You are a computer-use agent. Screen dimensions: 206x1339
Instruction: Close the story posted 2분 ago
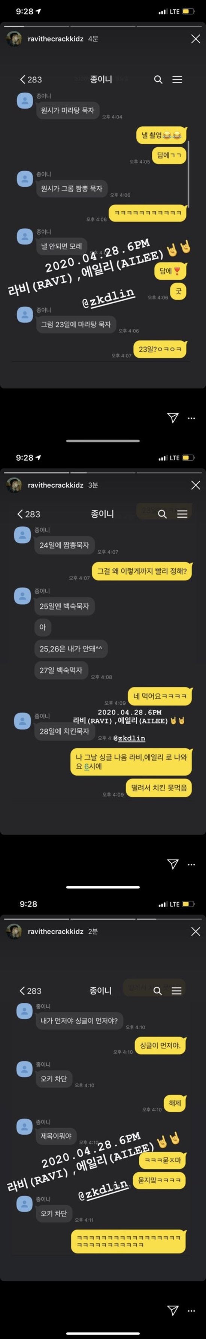pyautogui.click(x=196, y=931)
